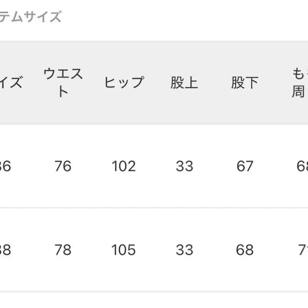Screen dimensions: 308x308
Task: Select the size 36 cell
Action: 6,166
